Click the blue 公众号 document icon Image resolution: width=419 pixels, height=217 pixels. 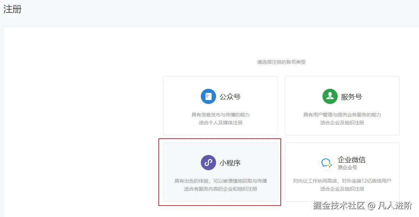(x=208, y=96)
